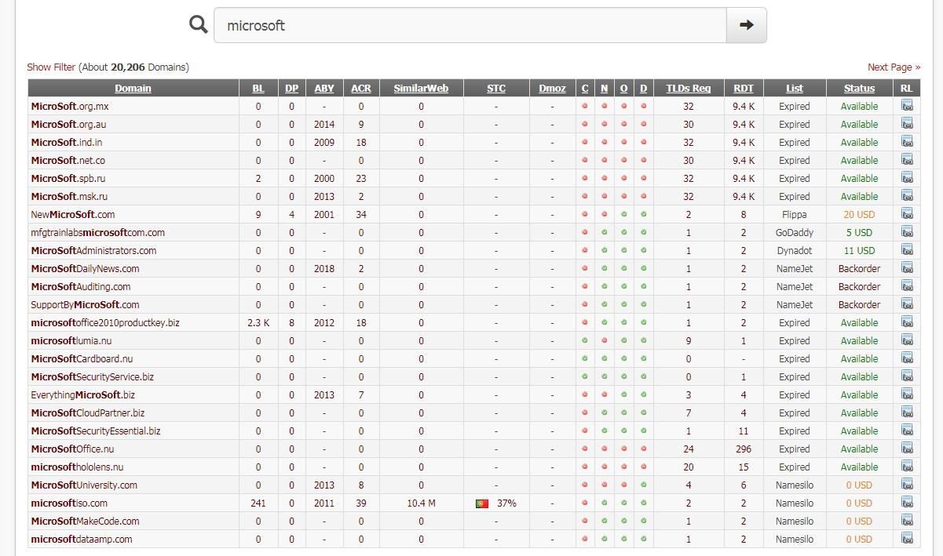Sort by STC column header
This screenshot has width=943, height=556.
click(496, 89)
